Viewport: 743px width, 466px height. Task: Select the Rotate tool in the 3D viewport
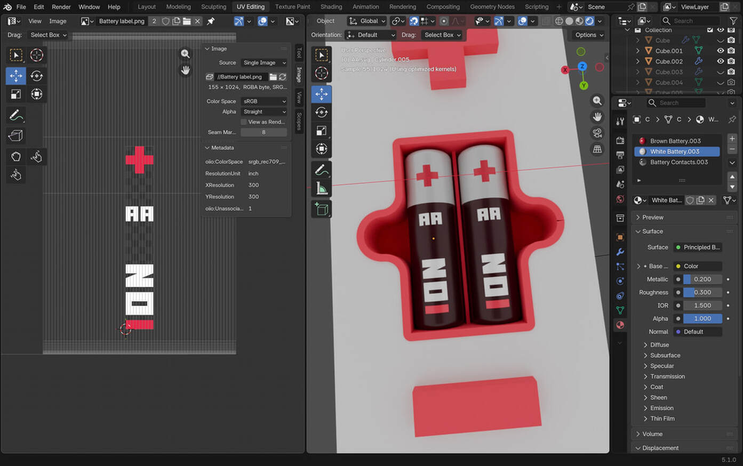[x=321, y=112]
